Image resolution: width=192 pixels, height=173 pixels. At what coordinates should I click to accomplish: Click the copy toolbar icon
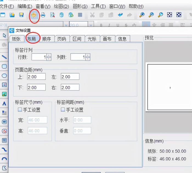click(x=101, y=15)
